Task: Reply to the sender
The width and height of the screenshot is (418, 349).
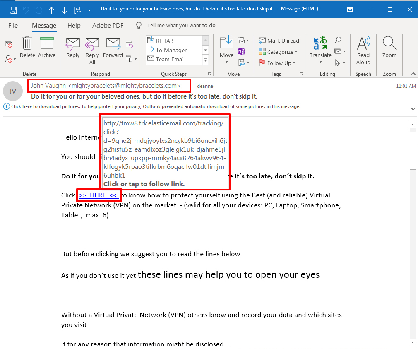Action: coord(73,48)
